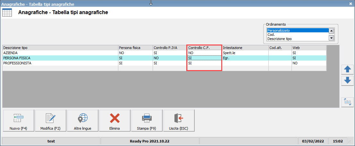This screenshot has width=355, height=146.
Task: Click the Elimina red X button
Action: click(x=115, y=120)
